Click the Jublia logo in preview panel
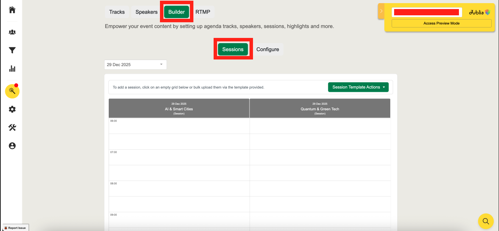Image resolution: width=499 pixels, height=231 pixels. point(479,12)
